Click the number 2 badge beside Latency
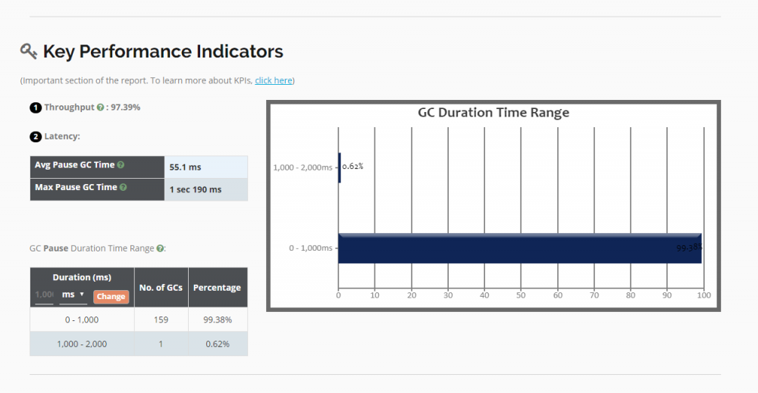Image resolution: width=758 pixels, height=393 pixels. (36, 136)
